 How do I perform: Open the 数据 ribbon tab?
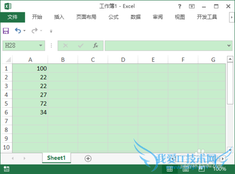[x=135, y=17]
